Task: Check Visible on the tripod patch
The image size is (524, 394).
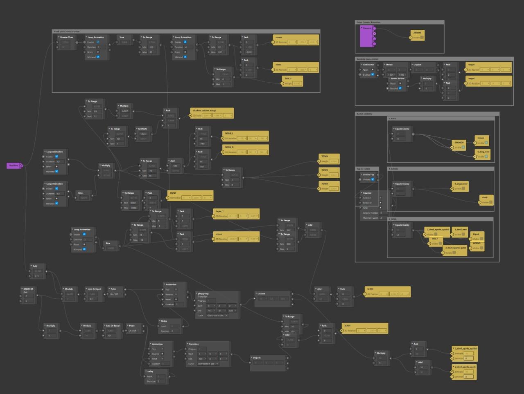Action: click(x=481, y=239)
